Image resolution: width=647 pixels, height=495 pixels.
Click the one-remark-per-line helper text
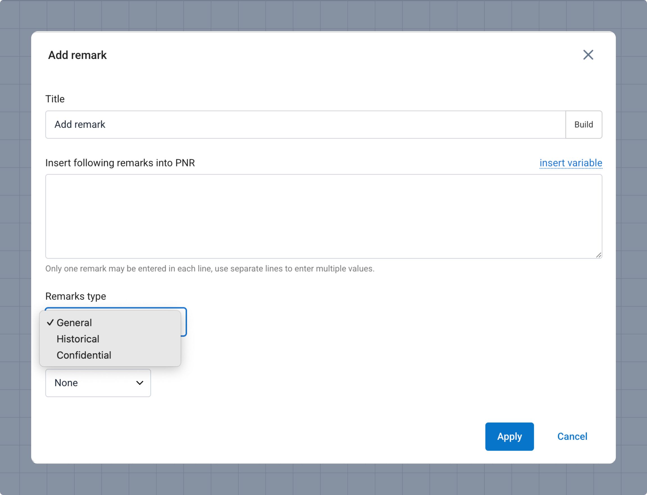209,269
